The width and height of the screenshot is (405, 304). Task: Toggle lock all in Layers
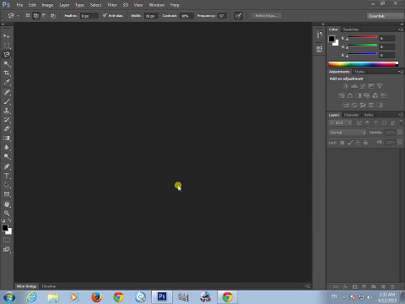pyautogui.click(x=365, y=143)
